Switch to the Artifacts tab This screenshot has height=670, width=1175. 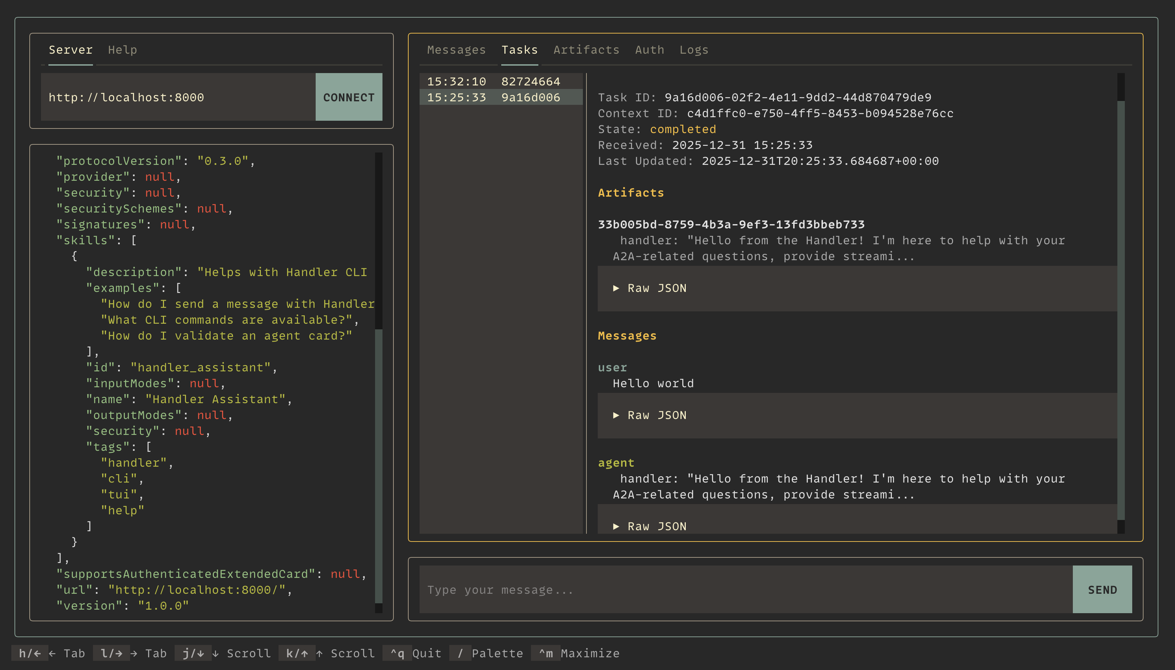(586, 50)
